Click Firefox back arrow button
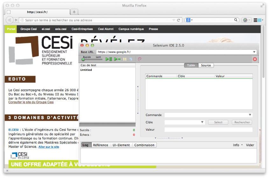Viewport: 269px width, 178px height. [10, 20]
